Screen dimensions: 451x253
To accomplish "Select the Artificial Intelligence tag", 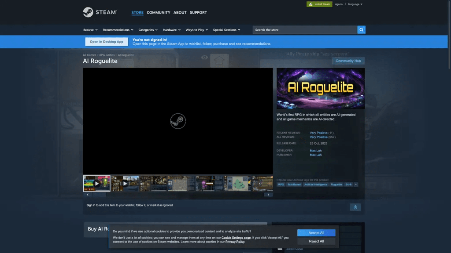I will [315, 184].
